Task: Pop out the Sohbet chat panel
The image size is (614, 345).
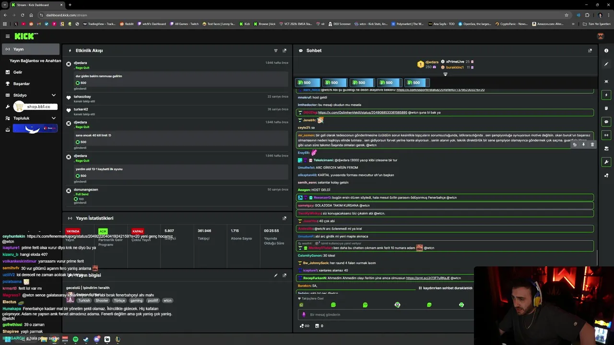Action: click(x=590, y=50)
